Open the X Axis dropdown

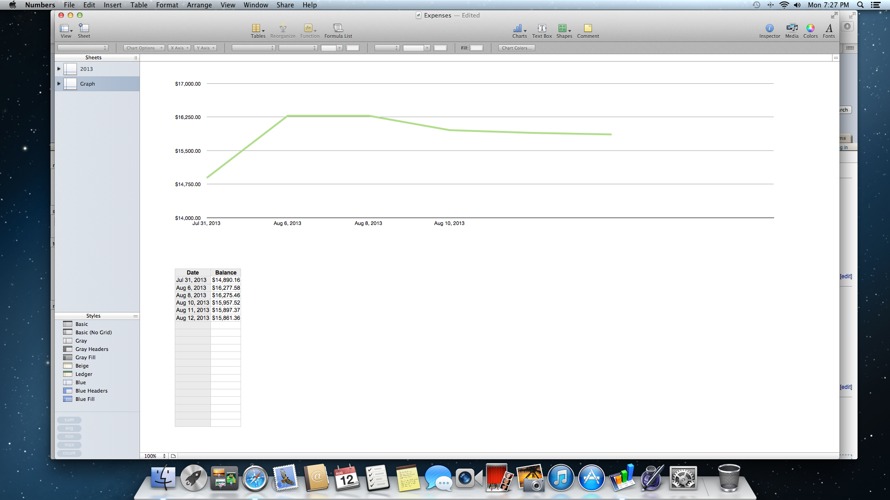click(179, 48)
